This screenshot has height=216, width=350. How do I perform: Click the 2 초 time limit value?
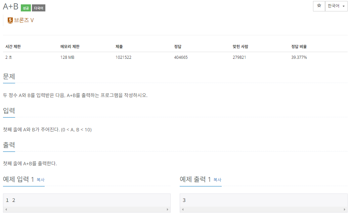pyautogui.click(x=9, y=57)
